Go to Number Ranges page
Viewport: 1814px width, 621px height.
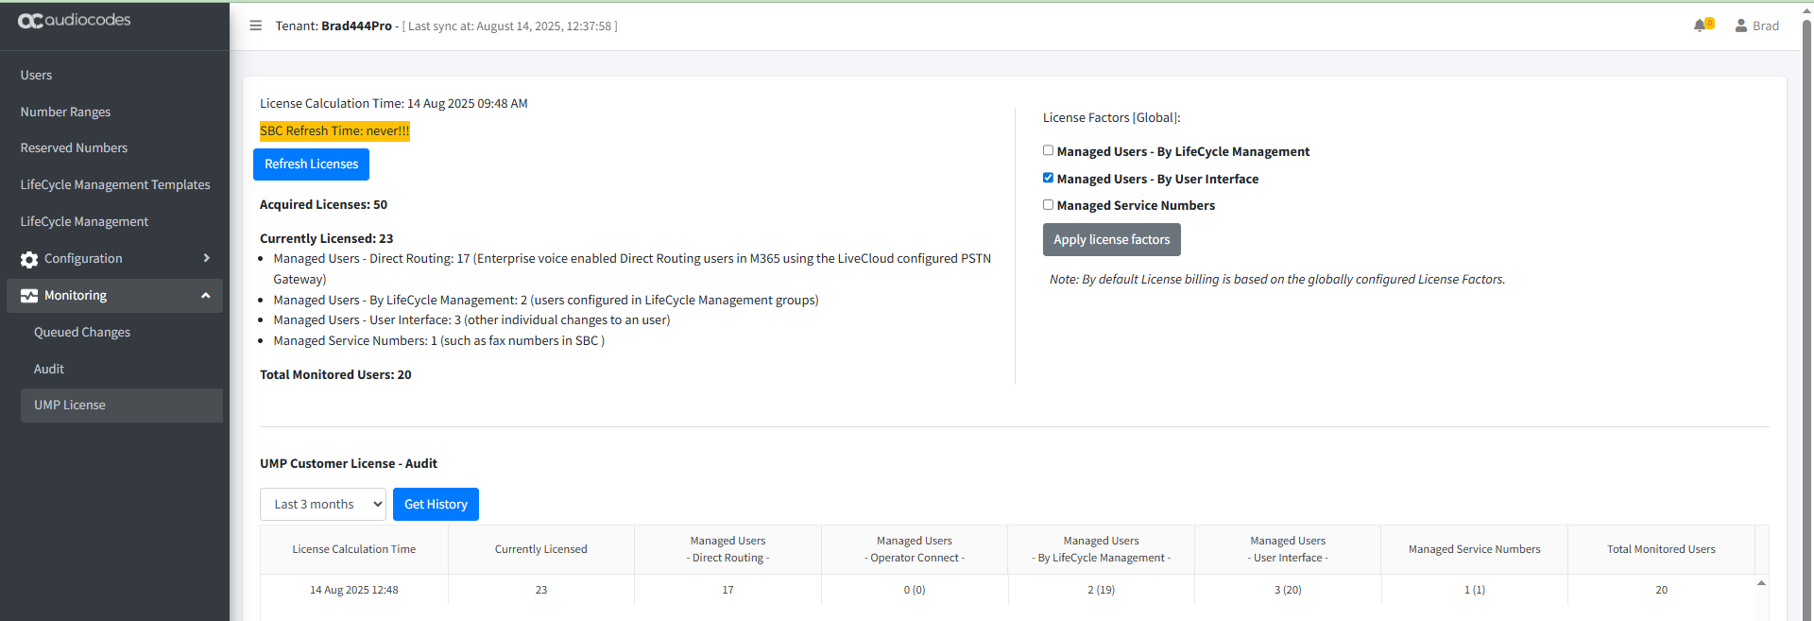tap(65, 112)
